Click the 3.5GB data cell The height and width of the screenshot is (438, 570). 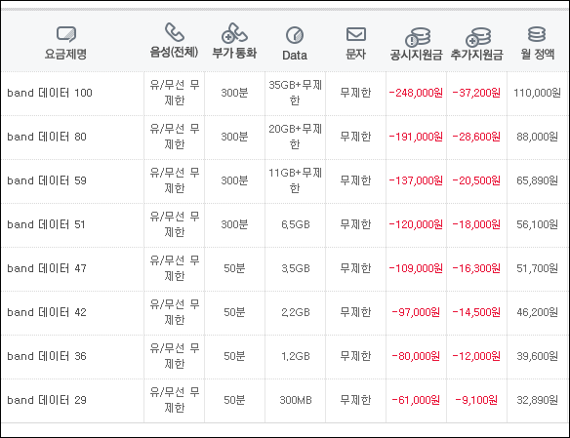coord(296,269)
